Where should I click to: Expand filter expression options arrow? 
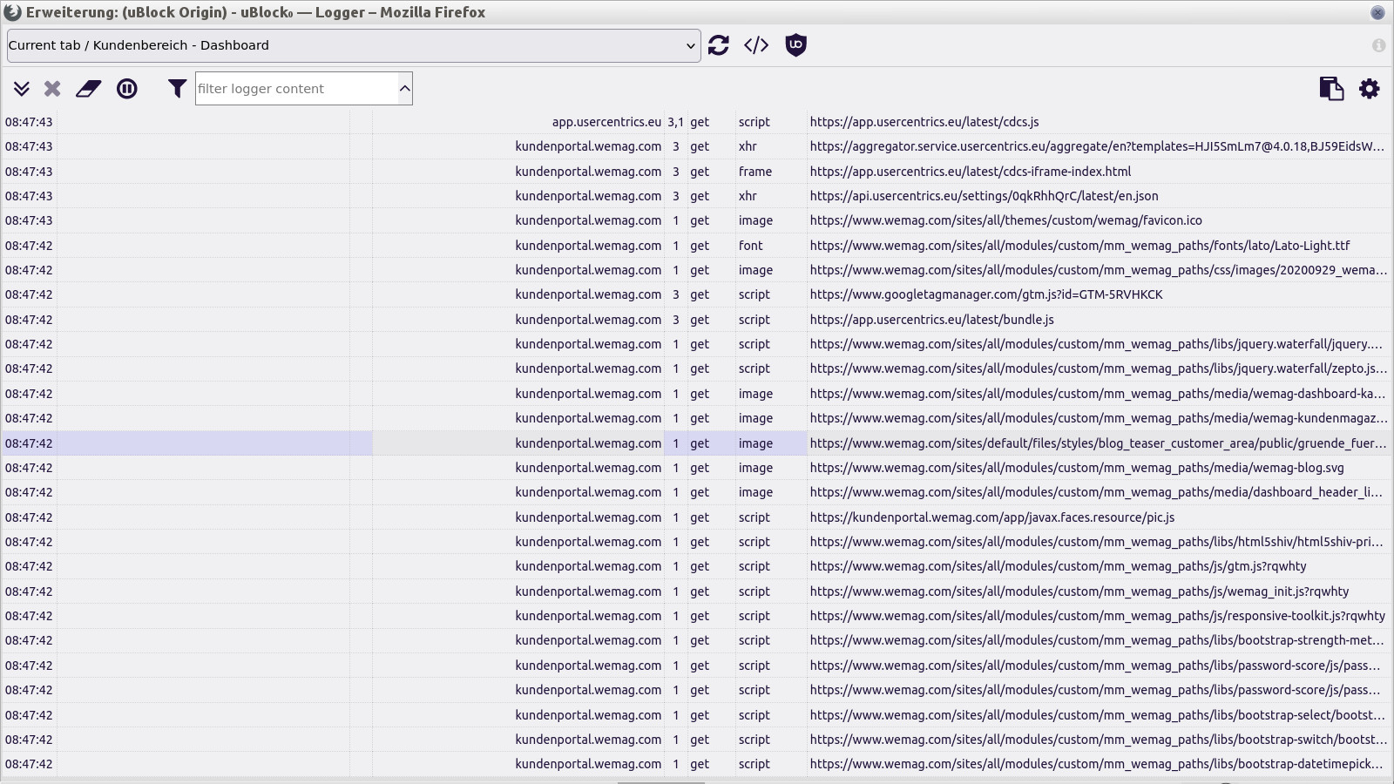405,89
